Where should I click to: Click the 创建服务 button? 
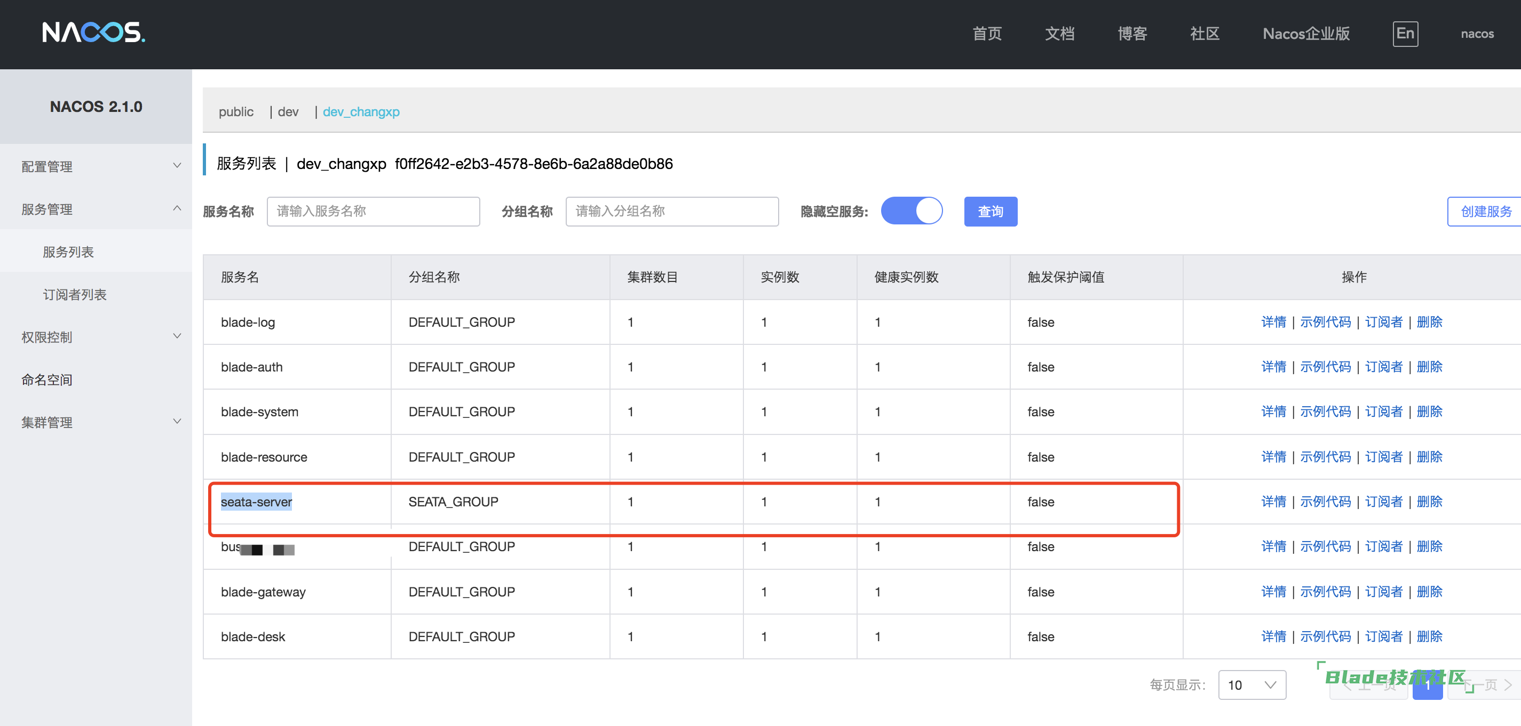tap(1485, 211)
